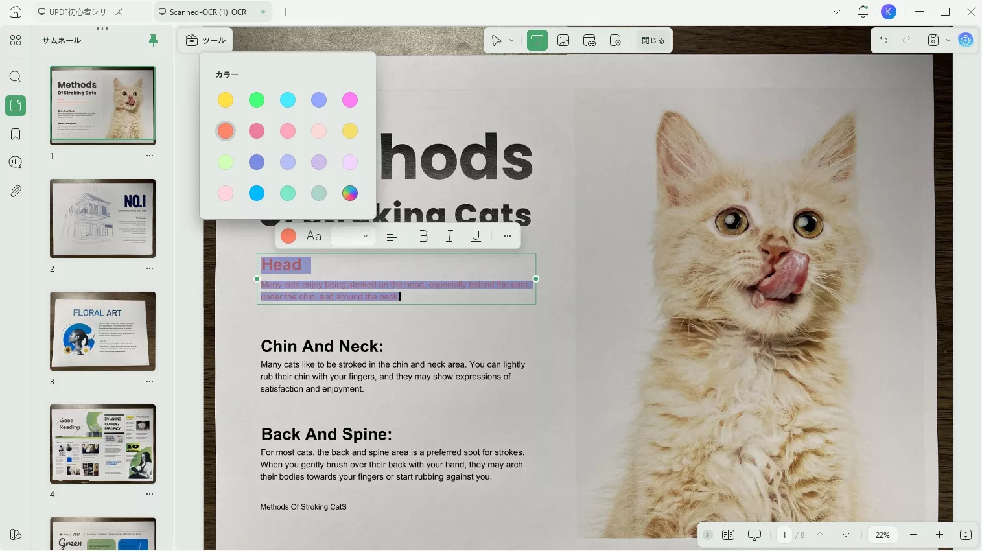Open the 22% zoom level dropdown
Image resolution: width=982 pixels, height=551 pixels.
coord(883,535)
